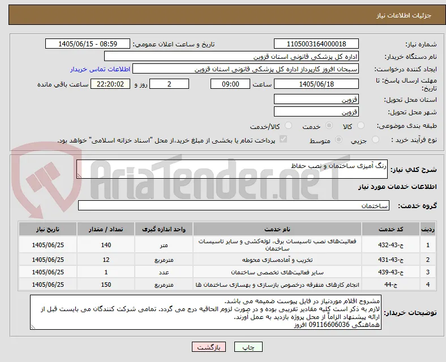Click service code ج-43-431

391,260
